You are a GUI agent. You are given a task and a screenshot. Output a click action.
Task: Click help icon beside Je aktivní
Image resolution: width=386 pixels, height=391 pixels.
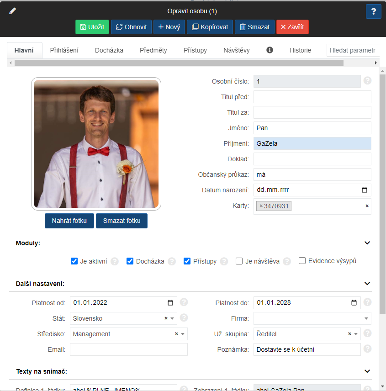(115, 262)
